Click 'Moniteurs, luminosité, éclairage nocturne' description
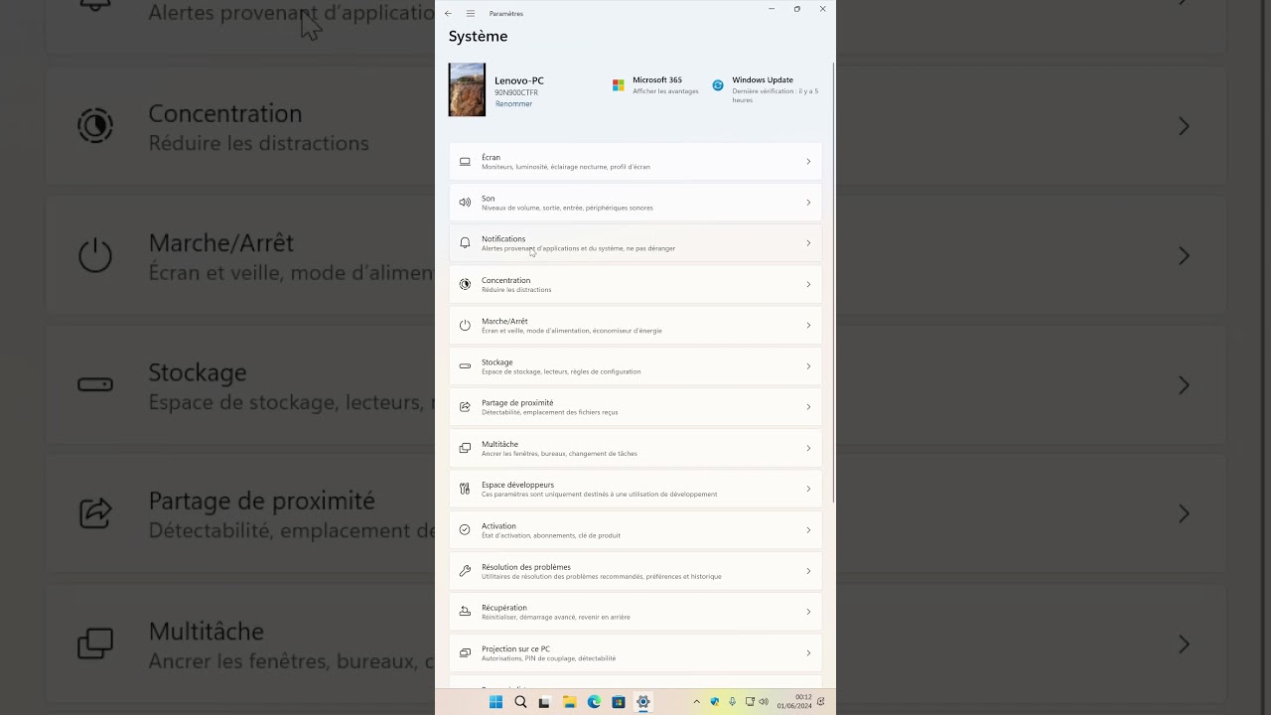Image resolution: width=1271 pixels, height=715 pixels. [566, 167]
